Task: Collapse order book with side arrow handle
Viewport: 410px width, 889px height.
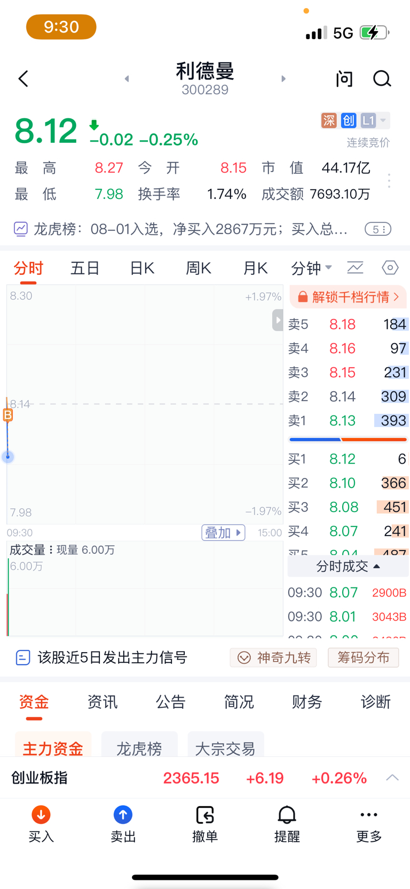Action: point(278,320)
